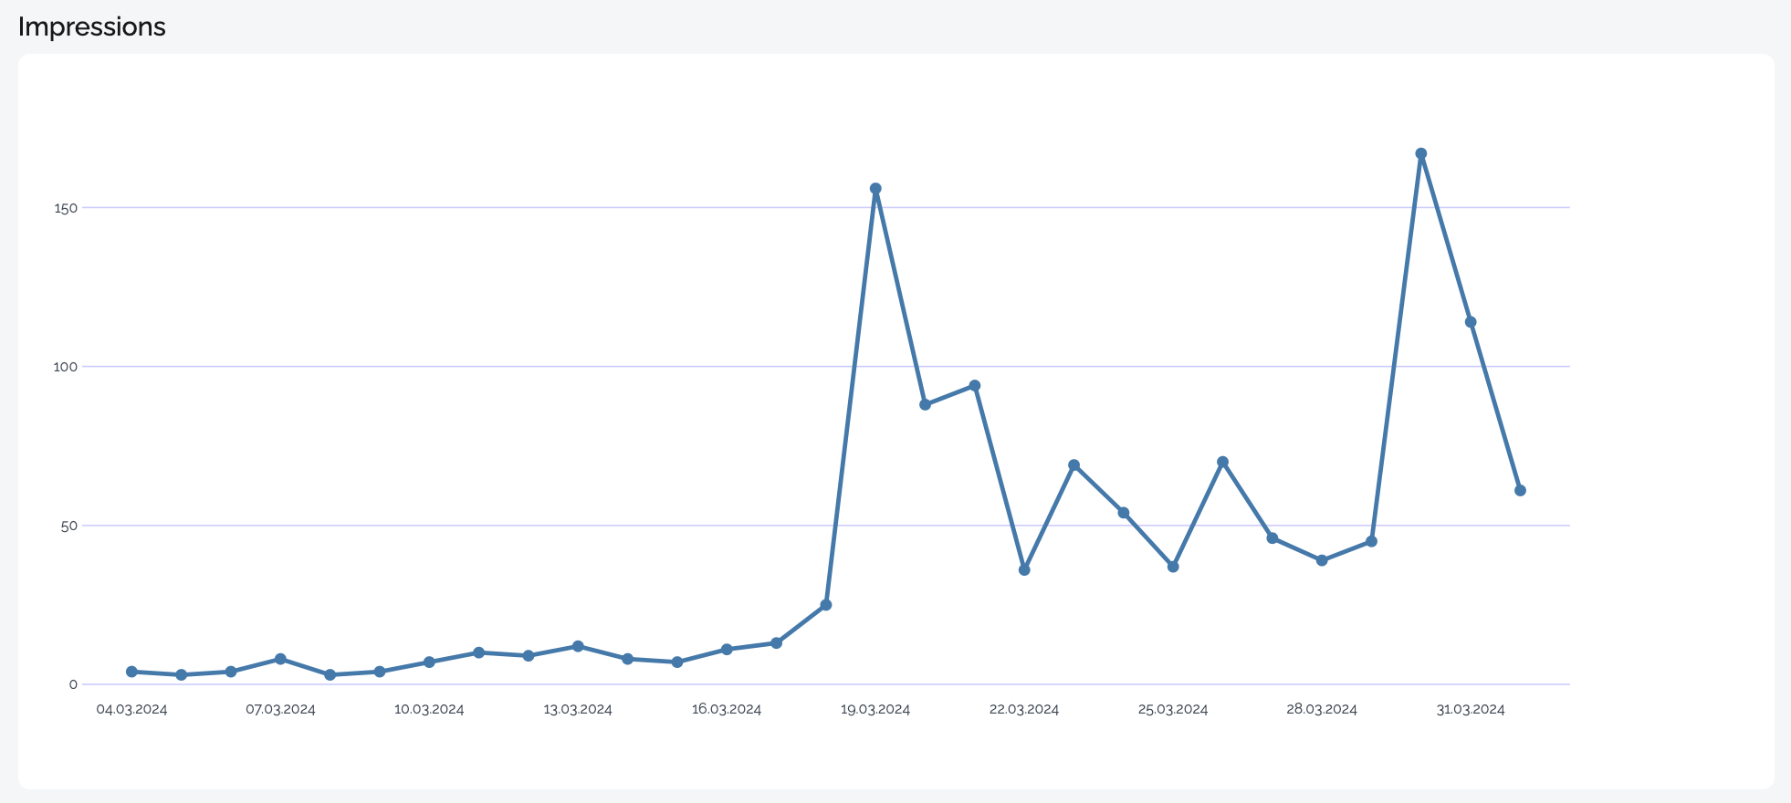Click the 100 y-axis label
This screenshot has width=1791, height=803.
pos(66,367)
